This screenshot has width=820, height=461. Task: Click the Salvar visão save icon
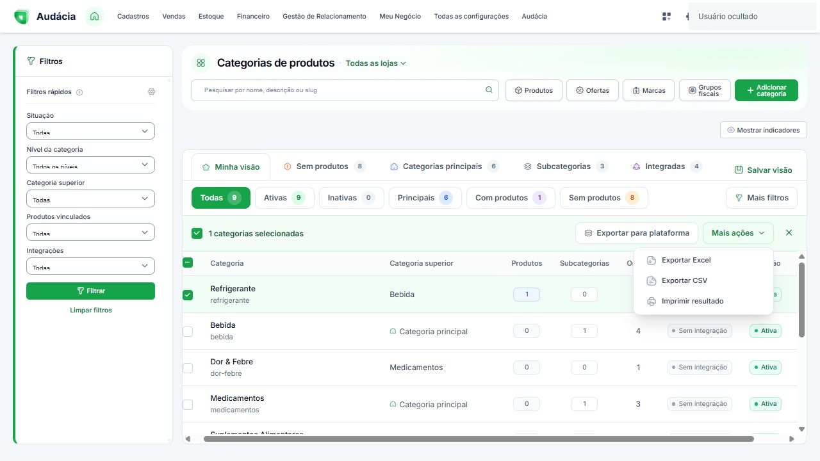[x=739, y=170]
